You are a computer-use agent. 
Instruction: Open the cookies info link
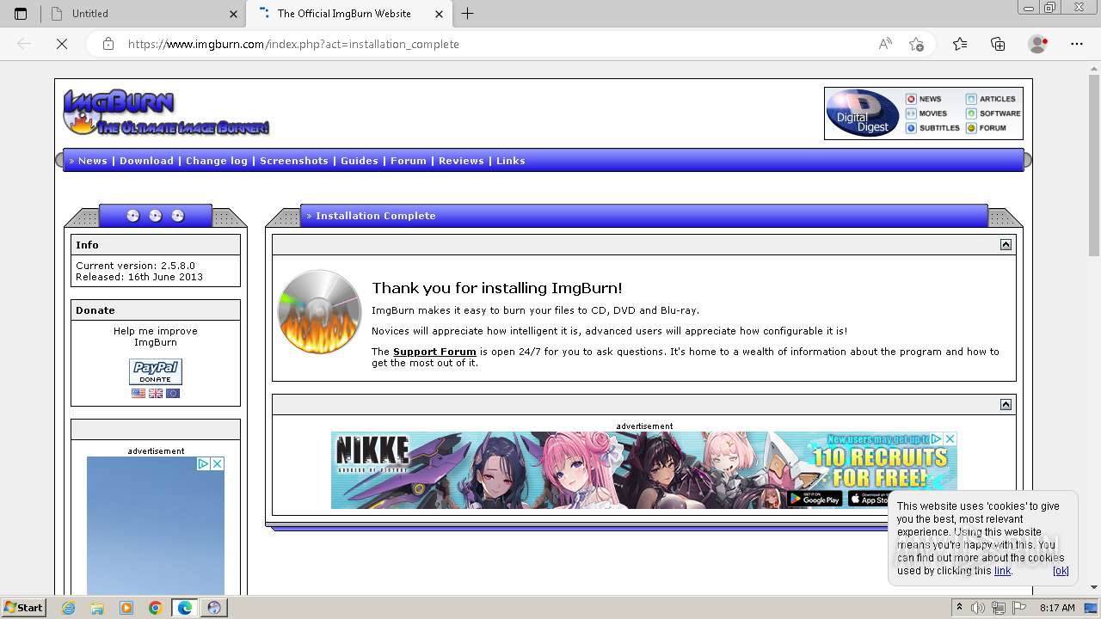tap(1003, 570)
